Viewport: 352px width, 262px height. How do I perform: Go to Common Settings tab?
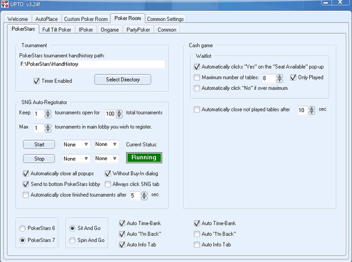tap(165, 19)
